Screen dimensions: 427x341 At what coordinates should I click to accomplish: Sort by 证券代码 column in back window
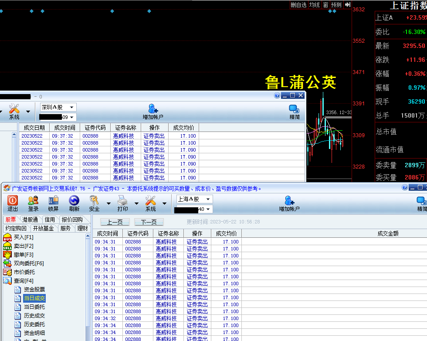point(95,128)
